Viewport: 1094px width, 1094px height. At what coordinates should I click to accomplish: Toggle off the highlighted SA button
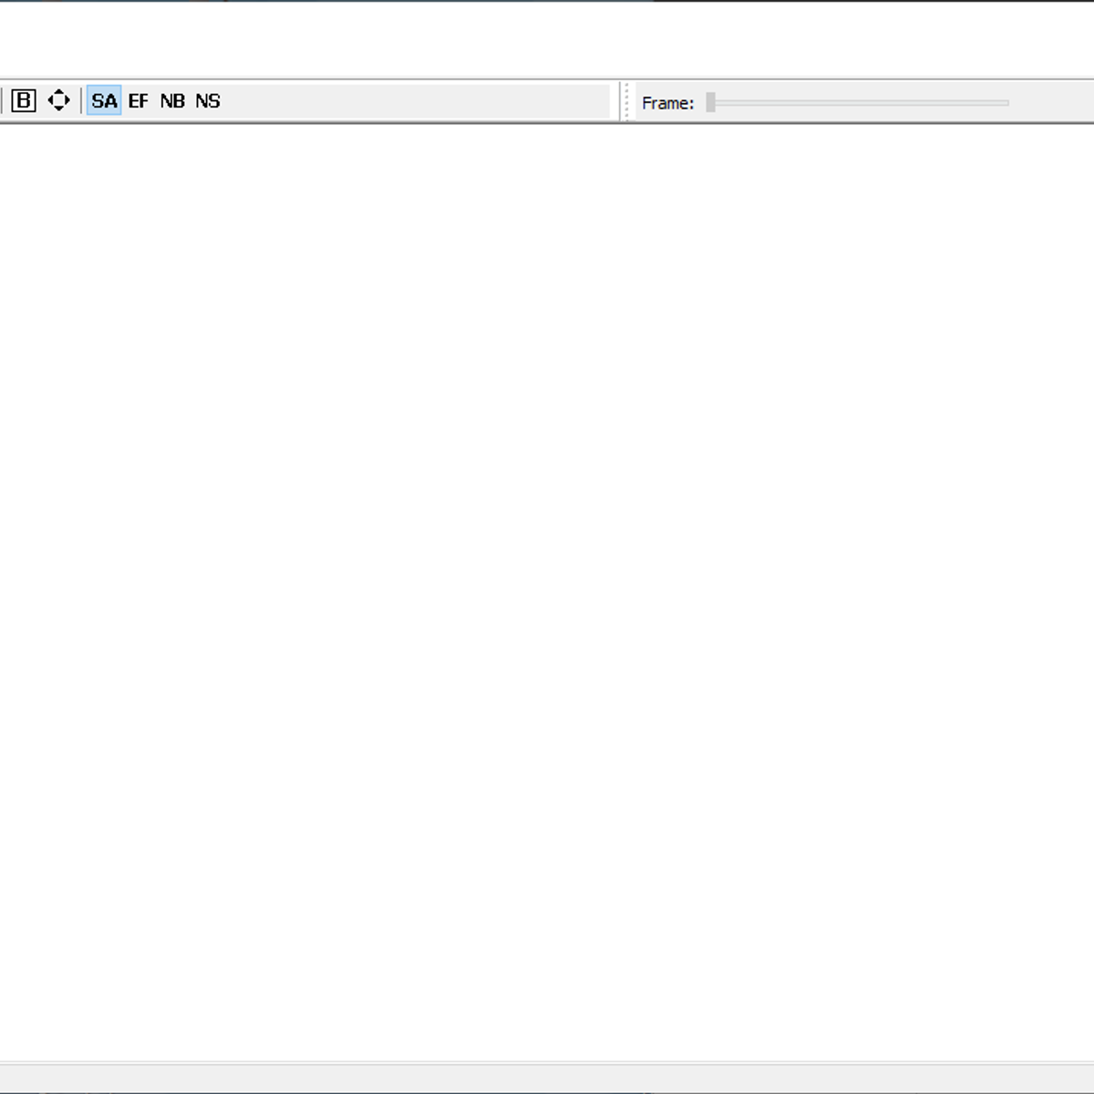(x=104, y=100)
